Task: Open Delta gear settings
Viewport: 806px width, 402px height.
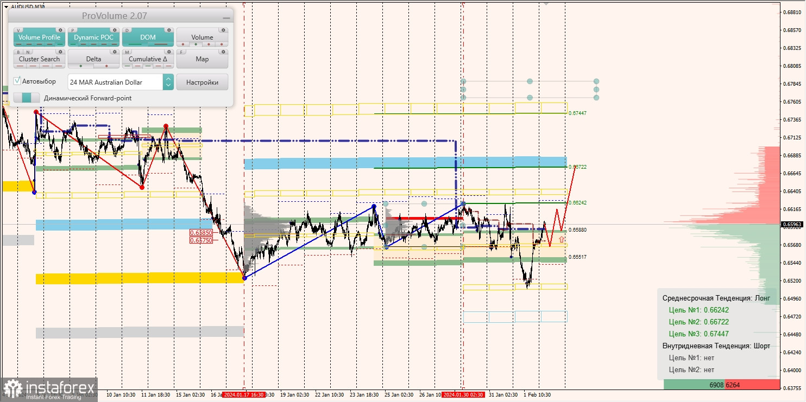Action: click(x=115, y=52)
